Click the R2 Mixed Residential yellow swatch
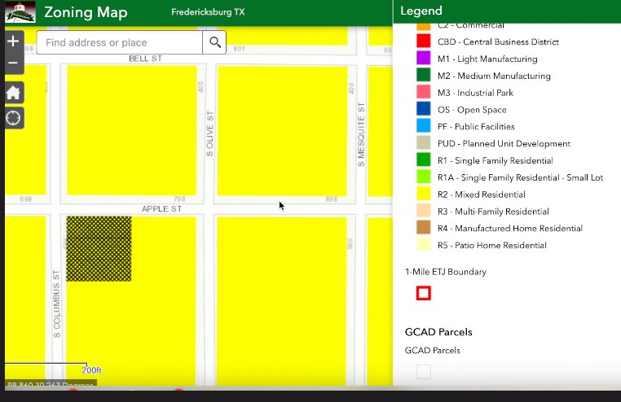The height and width of the screenshot is (402, 621). pyautogui.click(x=423, y=194)
